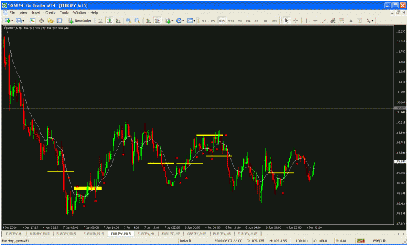
Task: Switch to the EURJPY,M5 chart tab
Action: click(x=222, y=234)
